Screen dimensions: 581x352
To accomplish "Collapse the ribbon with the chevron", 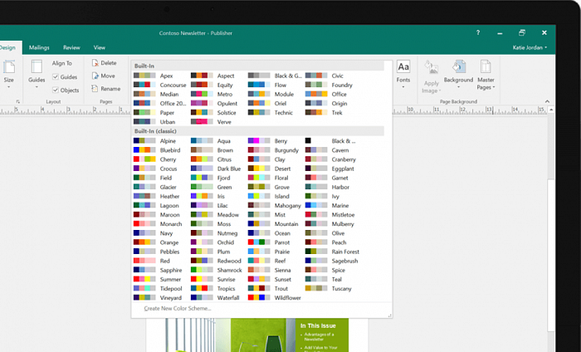I will [549, 101].
